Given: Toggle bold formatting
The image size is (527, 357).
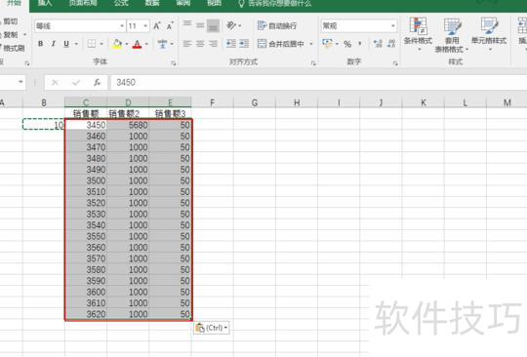Looking at the screenshot, I should click(x=40, y=44).
